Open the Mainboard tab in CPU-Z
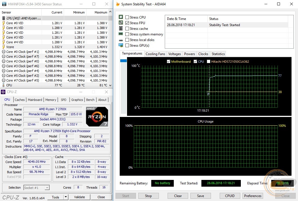 coord(35,100)
